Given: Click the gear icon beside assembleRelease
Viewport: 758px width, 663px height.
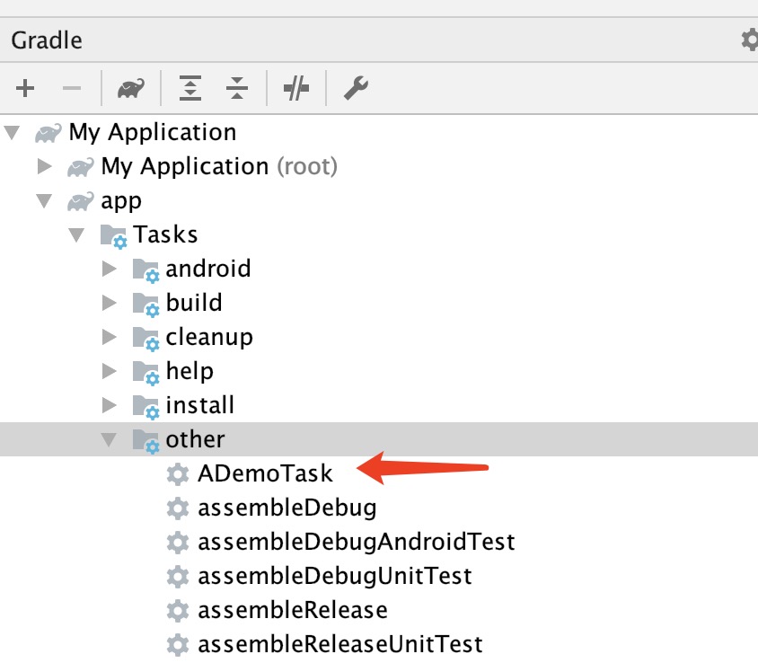Looking at the screenshot, I should pos(178,610).
